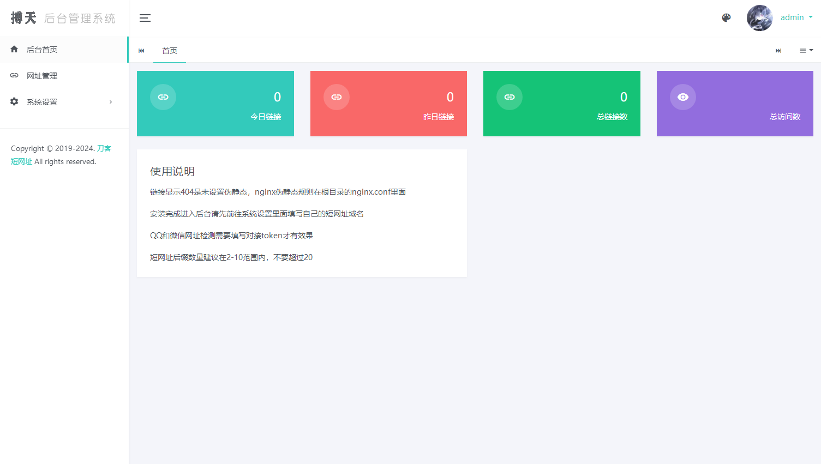Open the theme color palette icon
821x464 pixels.
(726, 17)
